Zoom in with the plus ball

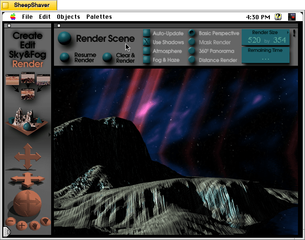click(x=22, y=225)
